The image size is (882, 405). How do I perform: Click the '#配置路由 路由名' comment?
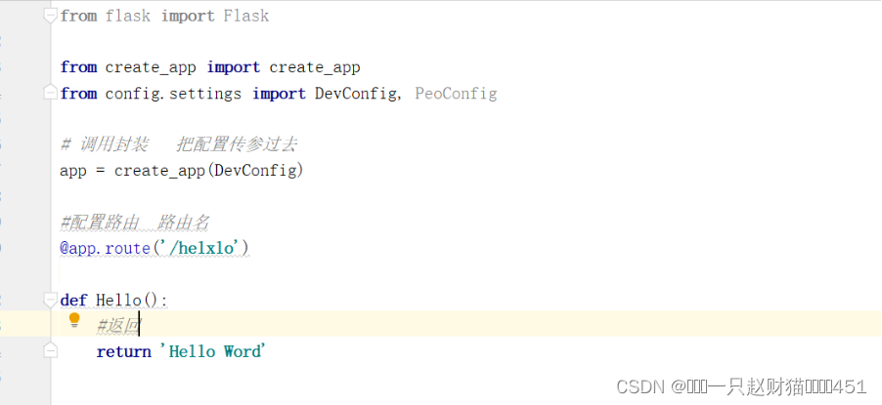[134, 223]
